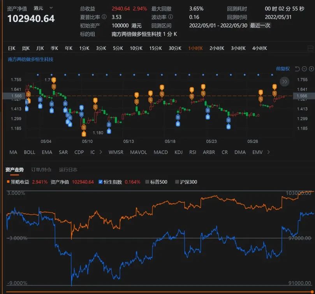Viewport: 315px width, 294px height.
Task: Open the MACD indicator
Action: pyautogui.click(x=160, y=152)
